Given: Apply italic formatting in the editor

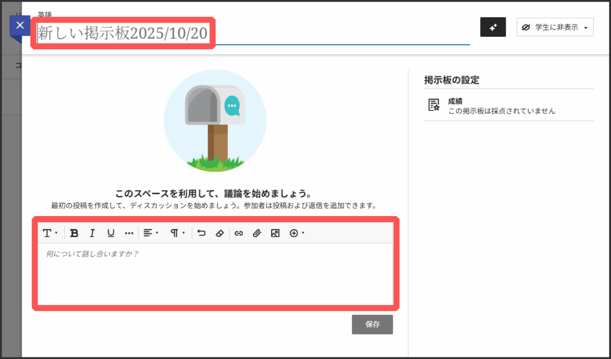Looking at the screenshot, I should click(x=92, y=233).
